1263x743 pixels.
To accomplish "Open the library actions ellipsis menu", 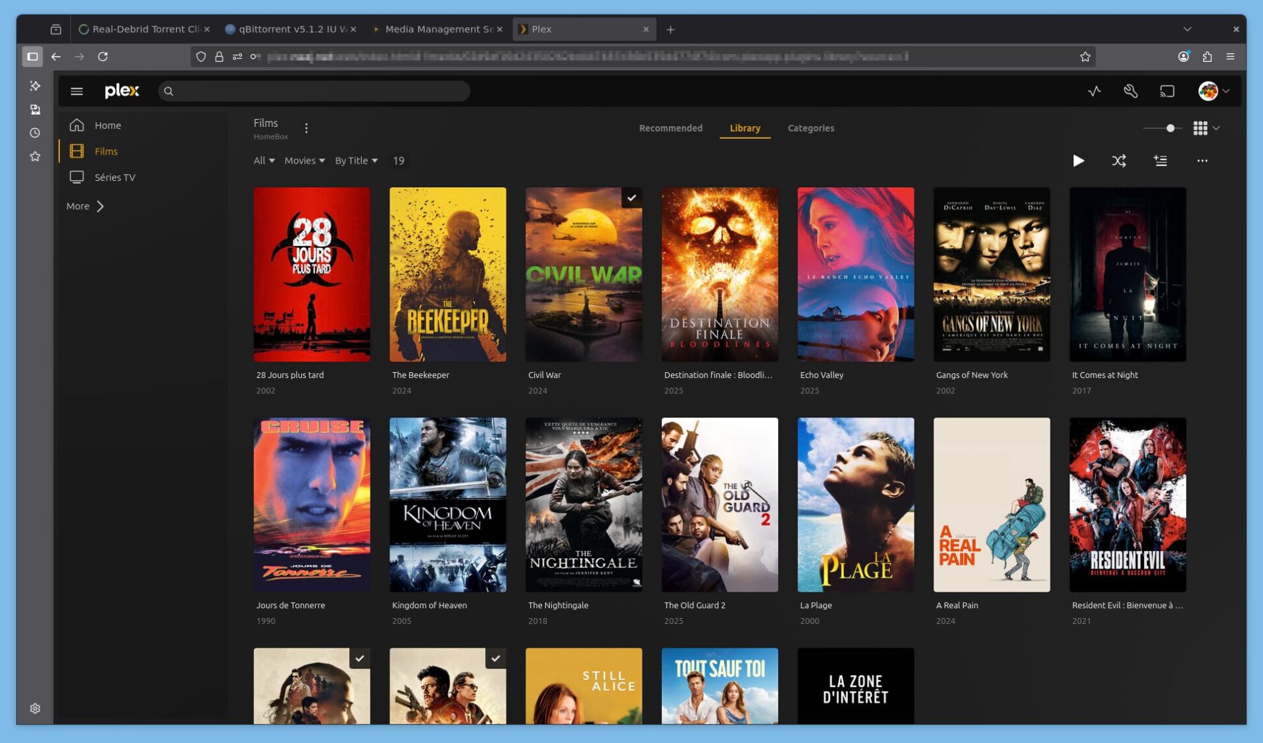I will pos(1202,161).
